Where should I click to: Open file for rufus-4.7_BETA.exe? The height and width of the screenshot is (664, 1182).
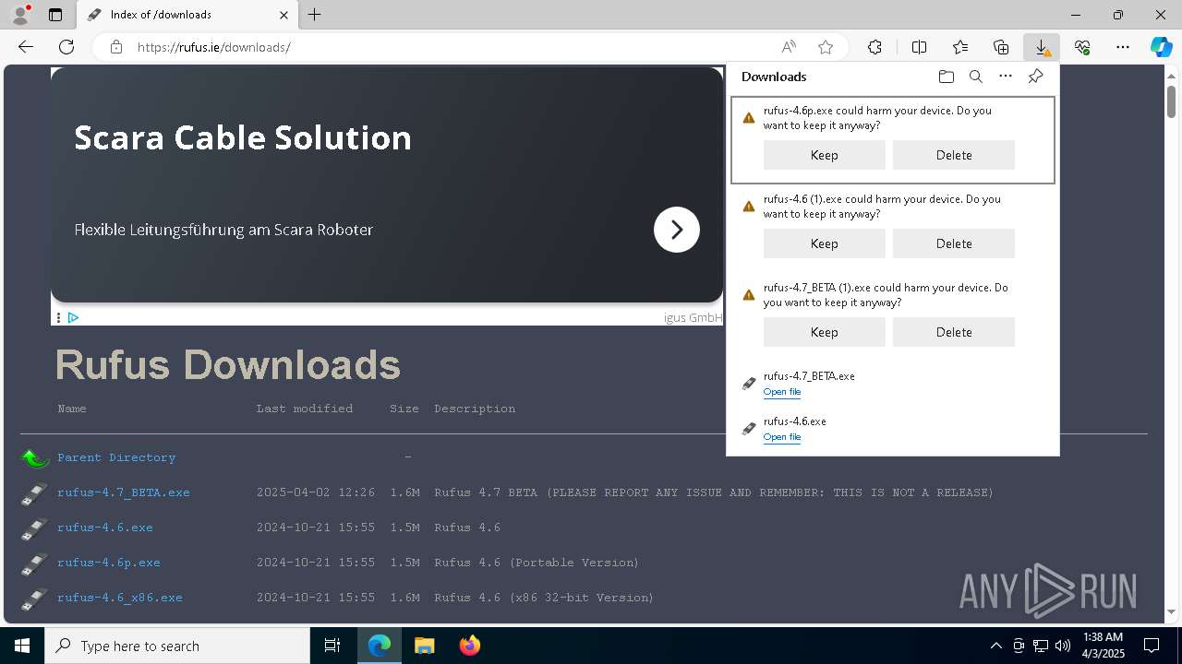[782, 392]
